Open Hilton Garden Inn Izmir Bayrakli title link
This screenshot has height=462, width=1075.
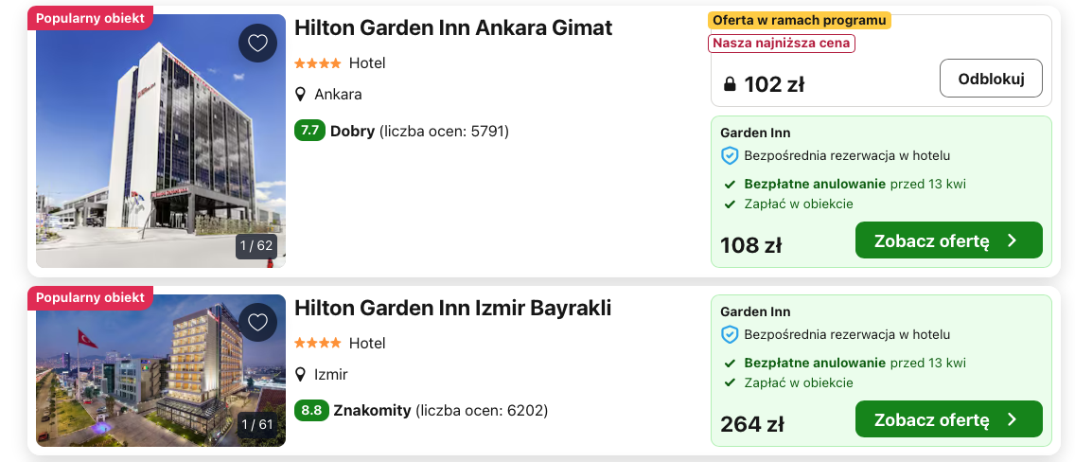click(452, 308)
